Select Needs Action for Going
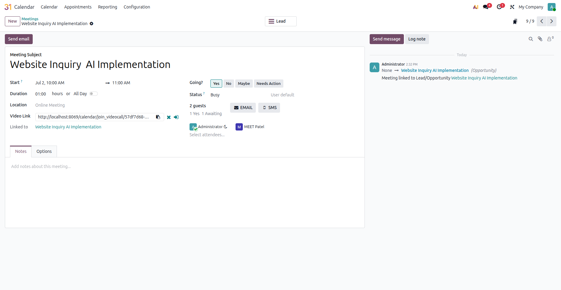The height and width of the screenshot is (290, 561). [269, 83]
